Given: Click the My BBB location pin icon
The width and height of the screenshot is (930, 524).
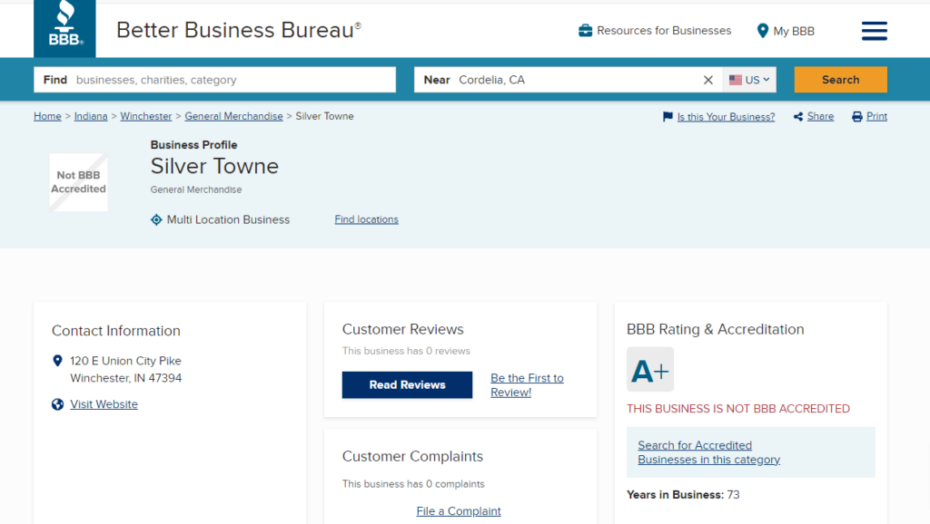Looking at the screenshot, I should [x=763, y=31].
